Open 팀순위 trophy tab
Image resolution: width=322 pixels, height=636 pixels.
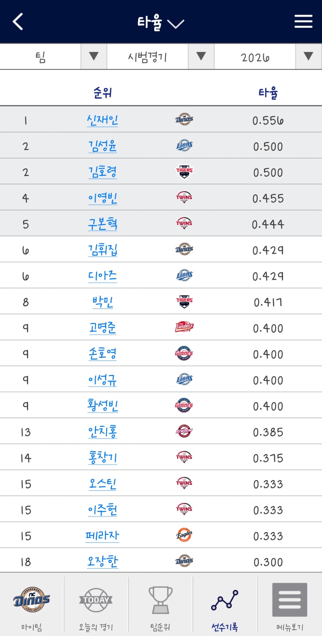(161, 606)
